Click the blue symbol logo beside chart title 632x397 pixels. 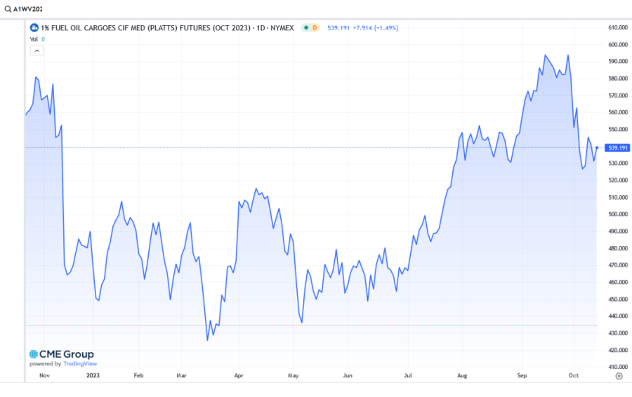pyautogui.click(x=33, y=27)
